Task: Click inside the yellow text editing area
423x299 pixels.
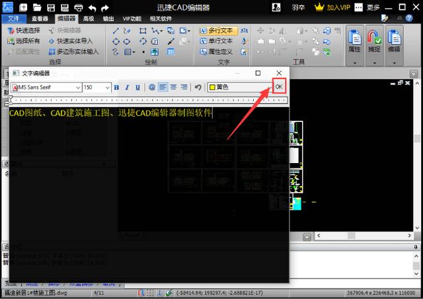Action: tap(149, 194)
